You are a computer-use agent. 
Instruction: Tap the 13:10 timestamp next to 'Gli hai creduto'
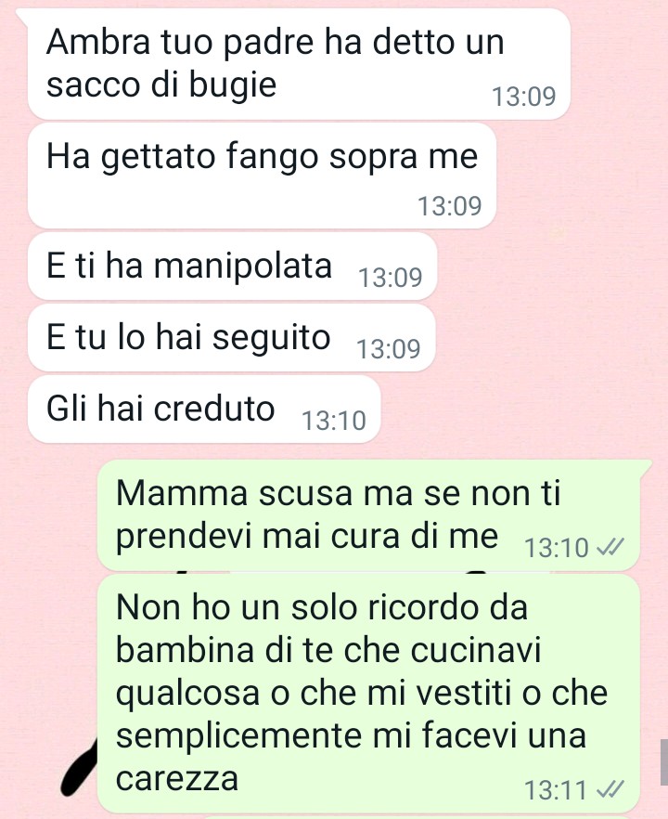334,421
